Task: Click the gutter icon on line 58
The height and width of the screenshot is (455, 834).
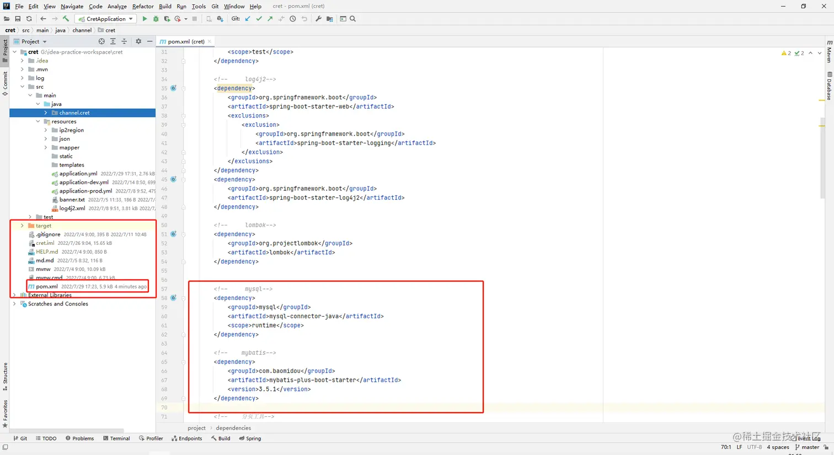Action: click(x=173, y=298)
